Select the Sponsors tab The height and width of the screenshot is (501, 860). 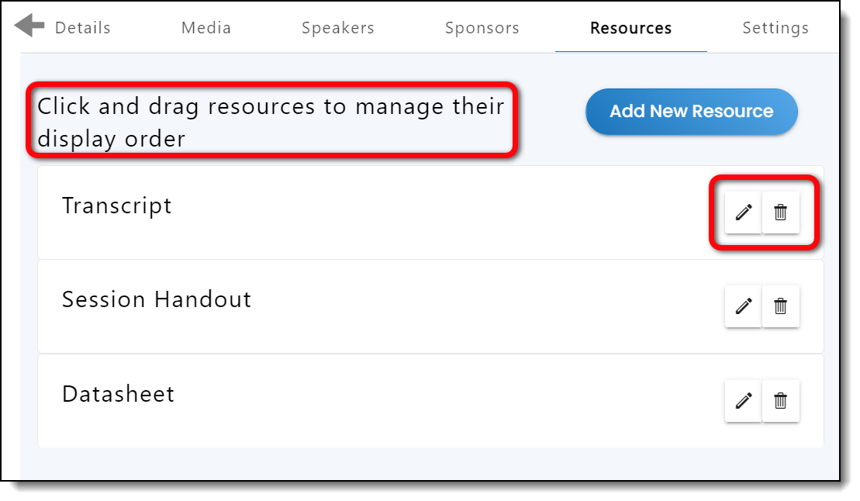pyautogui.click(x=482, y=28)
